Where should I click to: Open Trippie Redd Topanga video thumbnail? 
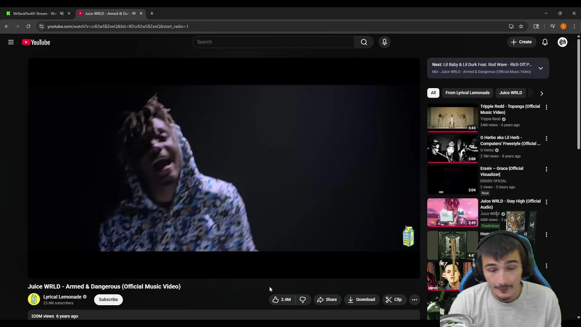tap(453, 118)
